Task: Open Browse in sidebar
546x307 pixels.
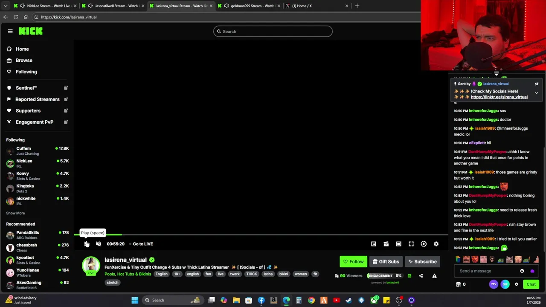Action: click(x=24, y=61)
